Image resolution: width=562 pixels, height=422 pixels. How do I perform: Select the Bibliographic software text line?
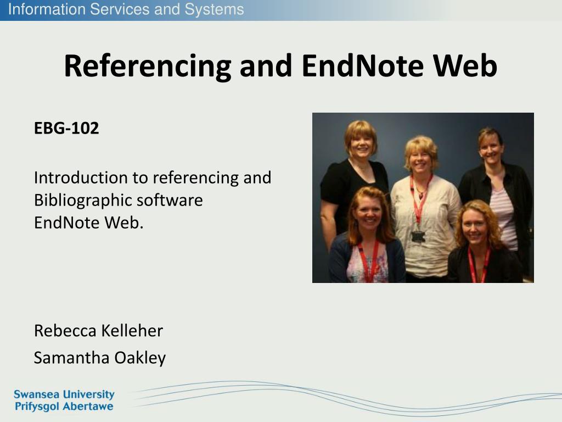[119, 201]
